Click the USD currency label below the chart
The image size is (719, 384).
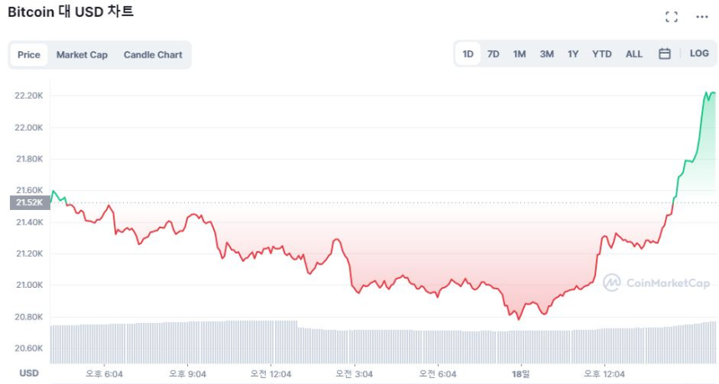[x=29, y=373]
